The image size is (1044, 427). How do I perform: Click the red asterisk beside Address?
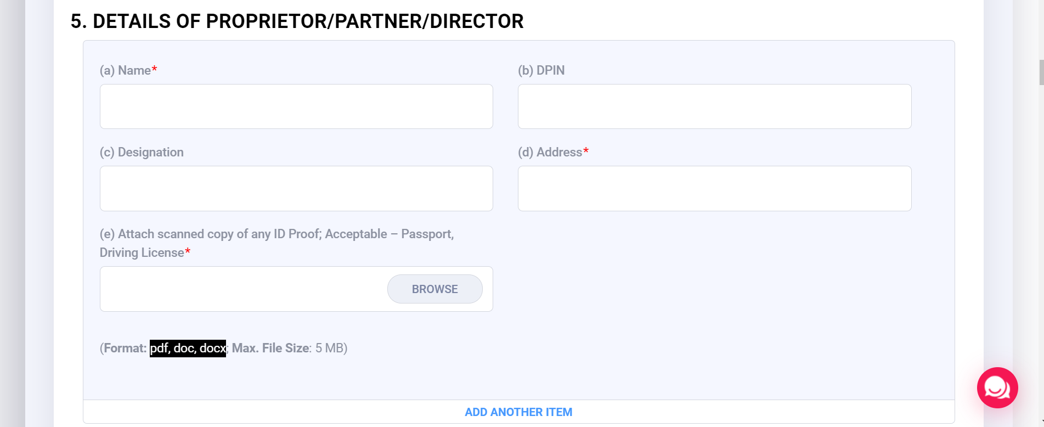[586, 151]
